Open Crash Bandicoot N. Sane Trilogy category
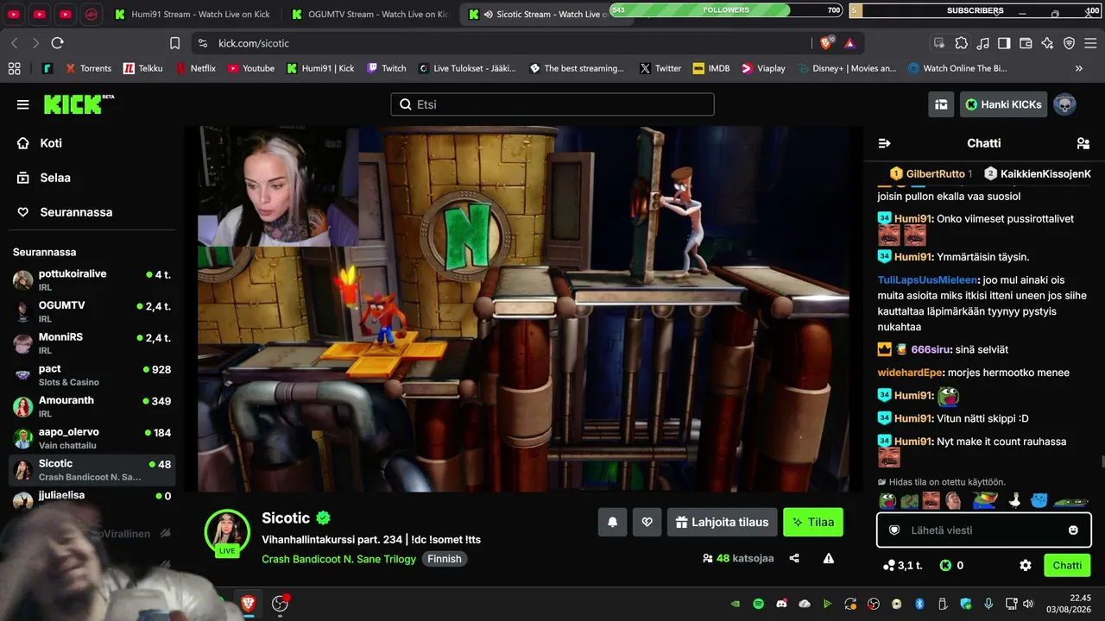Viewport: 1105px width, 621px height. [338, 559]
